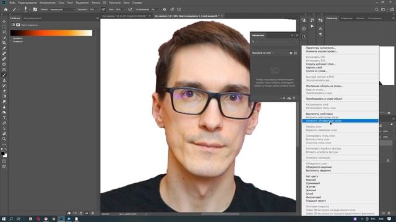Toggle pressure for size button
This screenshot has width=396, height=222.
click(172, 10)
